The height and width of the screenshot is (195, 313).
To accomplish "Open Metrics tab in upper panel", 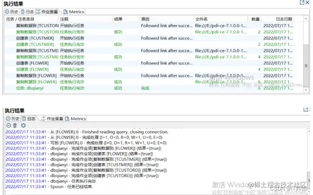I will [74, 12].
